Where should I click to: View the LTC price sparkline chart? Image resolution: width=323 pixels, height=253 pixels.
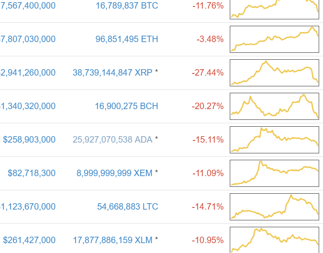[274, 207]
